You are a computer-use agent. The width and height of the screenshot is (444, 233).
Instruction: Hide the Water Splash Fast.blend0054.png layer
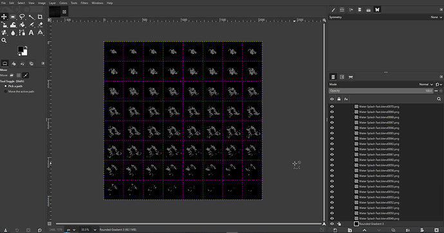332,192
